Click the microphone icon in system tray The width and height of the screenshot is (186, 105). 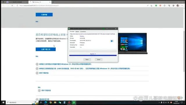point(162,102)
